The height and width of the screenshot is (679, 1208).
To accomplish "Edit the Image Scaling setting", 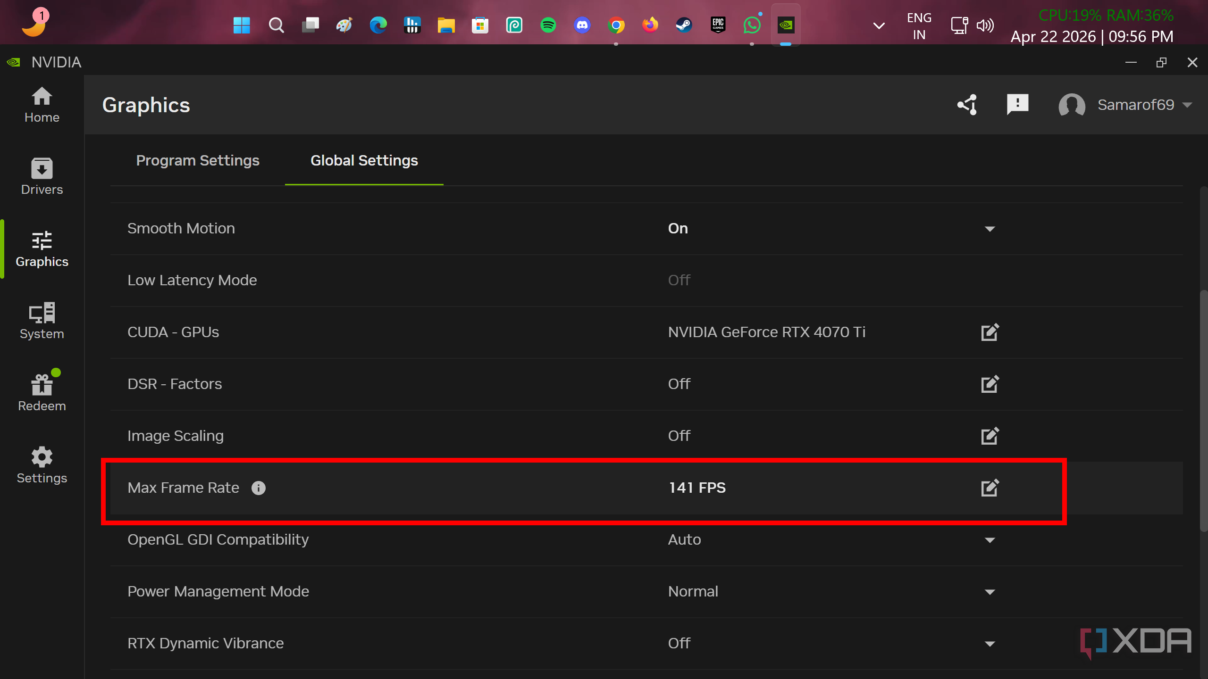I will click(990, 436).
